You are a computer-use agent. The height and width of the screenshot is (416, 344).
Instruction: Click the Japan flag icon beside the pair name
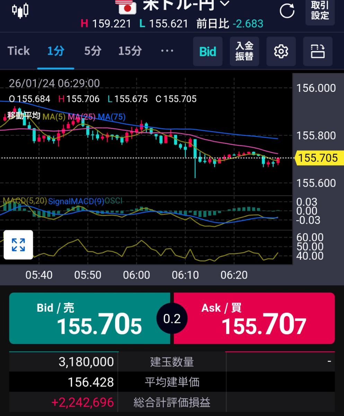127,7
